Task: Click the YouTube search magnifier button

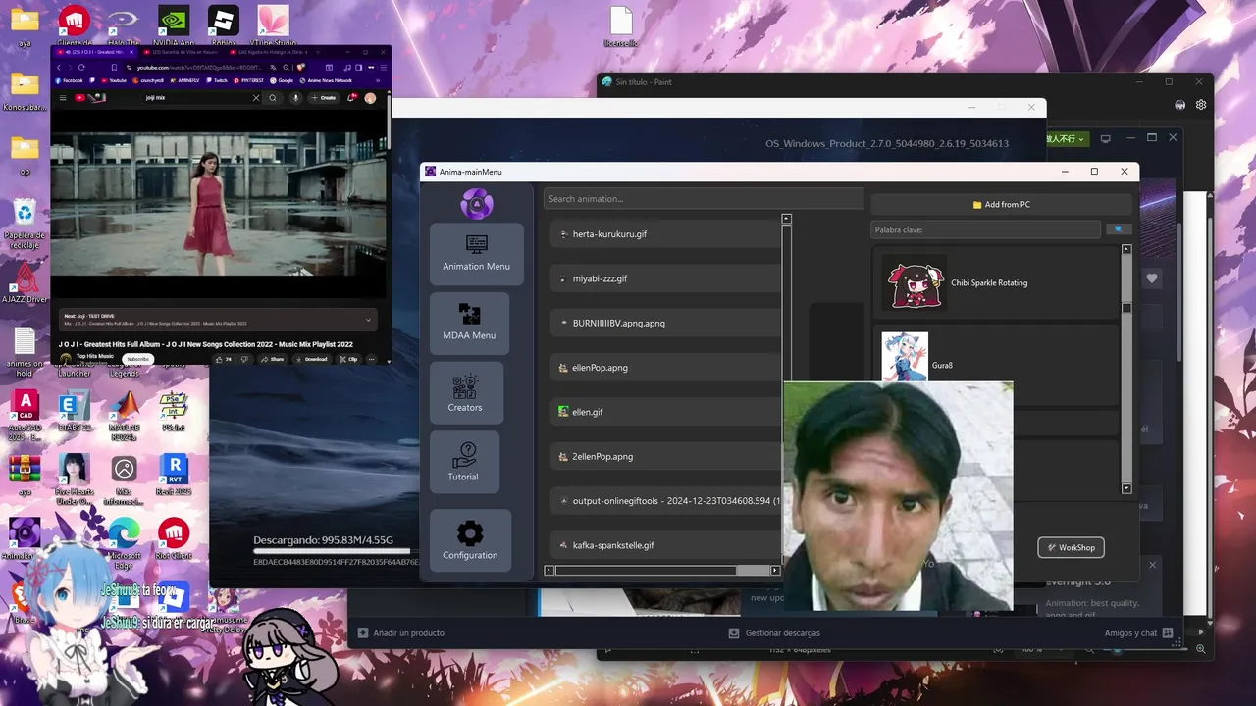Action: point(273,98)
